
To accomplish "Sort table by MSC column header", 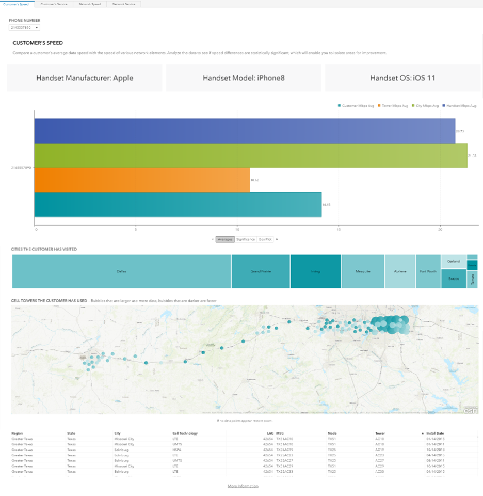I will click(x=280, y=433).
